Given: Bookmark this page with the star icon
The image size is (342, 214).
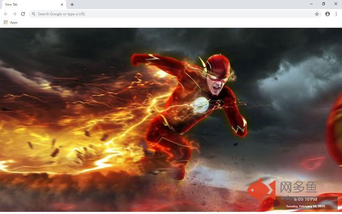Looking at the screenshot, I should point(317,14).
